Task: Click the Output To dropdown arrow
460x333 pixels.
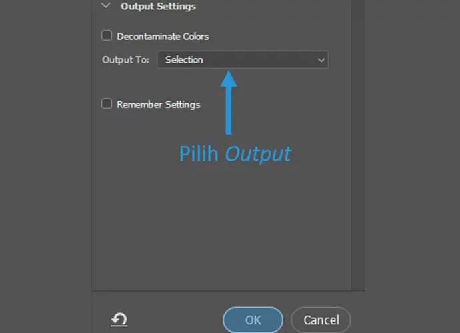Action: [321, 60]
